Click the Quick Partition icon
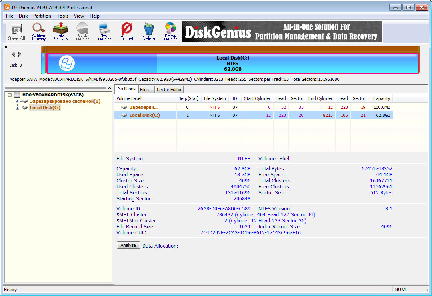Image resolution: width=432 pixels, height=296 pixels. pyautogui.click(x=83, y=32)
